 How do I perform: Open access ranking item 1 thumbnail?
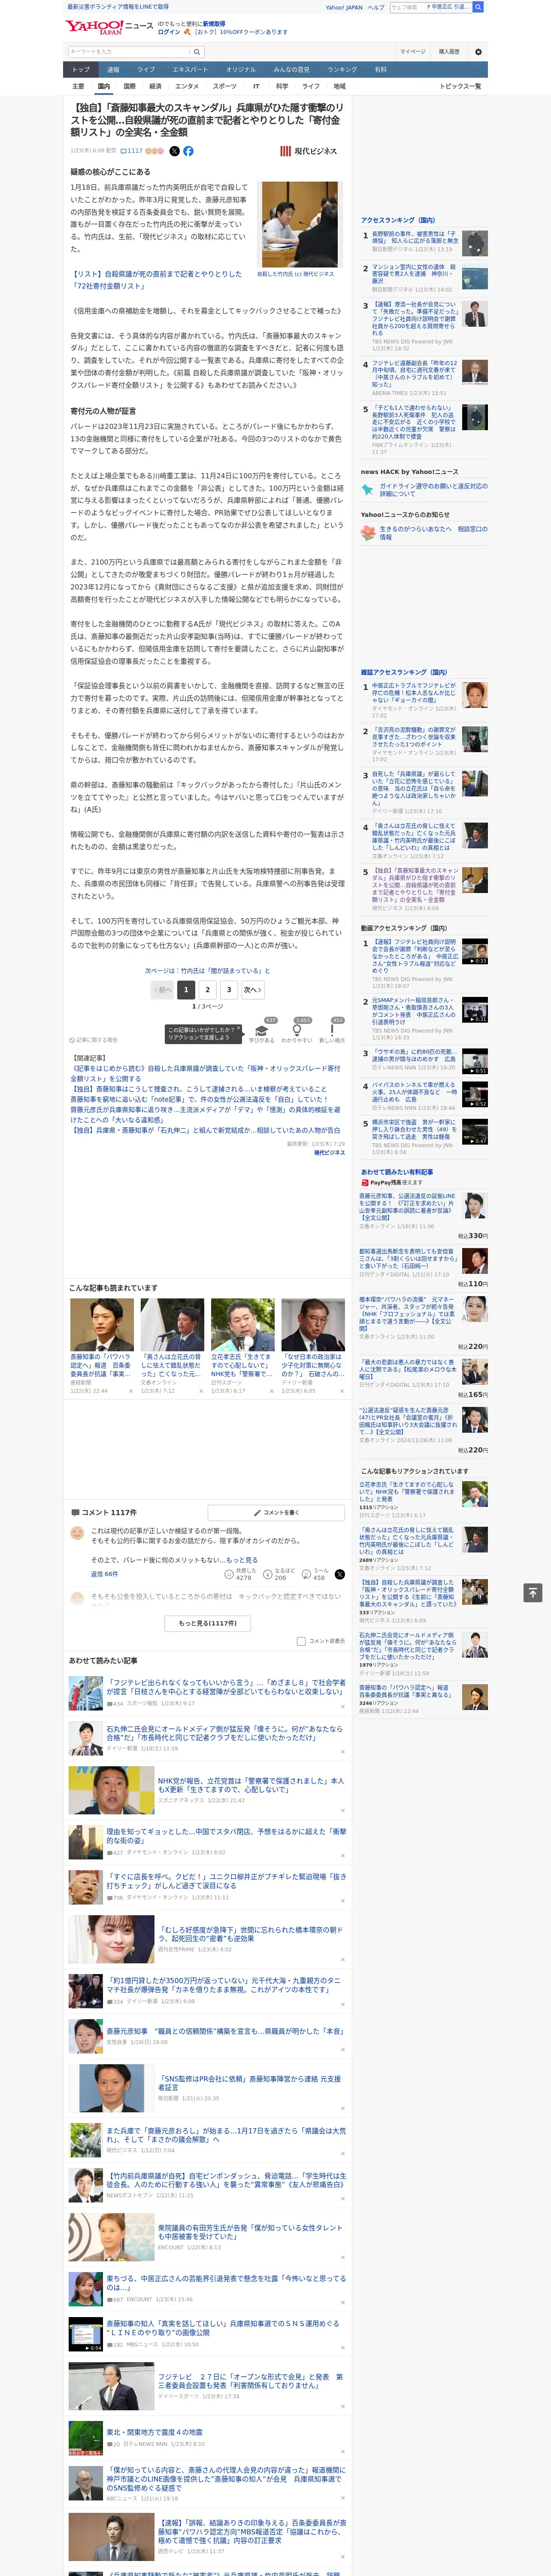[x=475, y=242]
